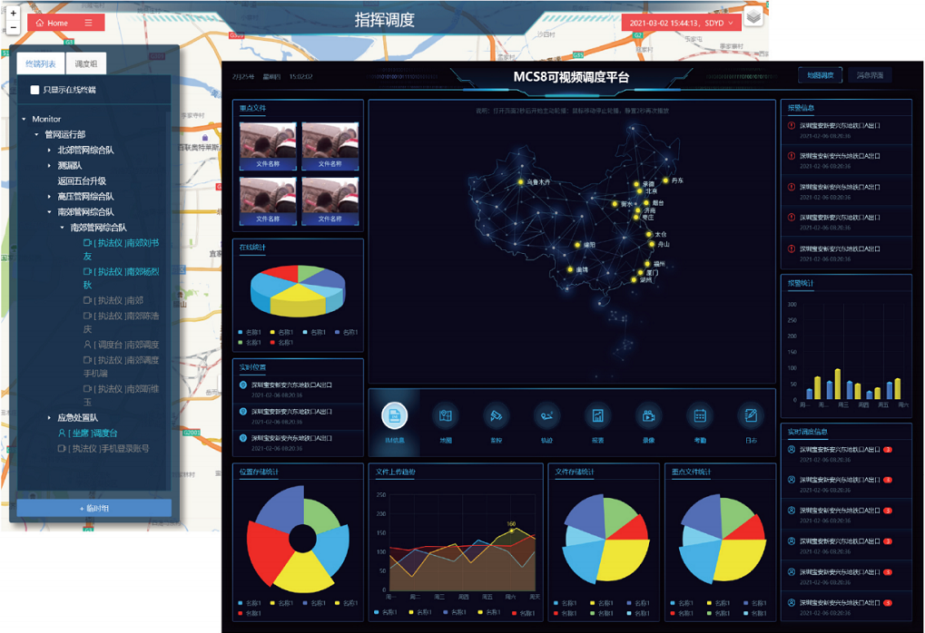Viewport: 925px width, 633px height.
Task: Collapse the Monitor root tree node
Action: click(24, 120)
